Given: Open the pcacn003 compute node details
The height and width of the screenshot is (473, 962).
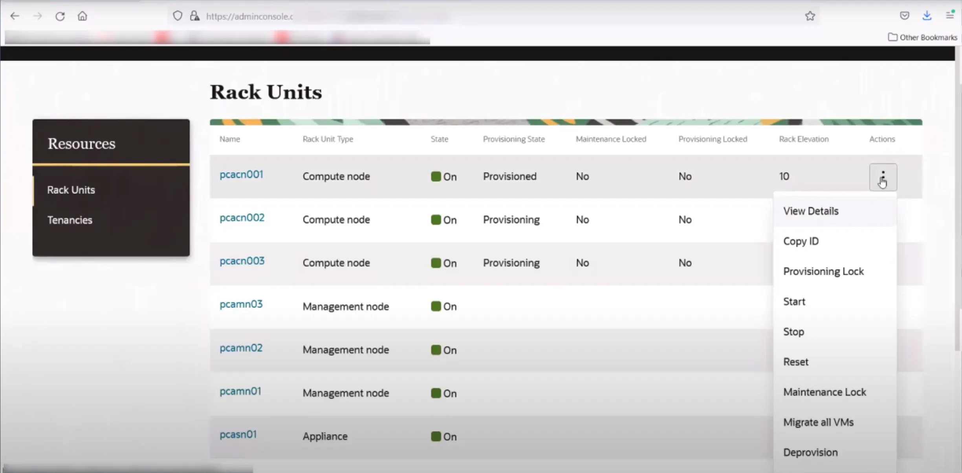Looking at the screenshot, I should click(242, 260).
